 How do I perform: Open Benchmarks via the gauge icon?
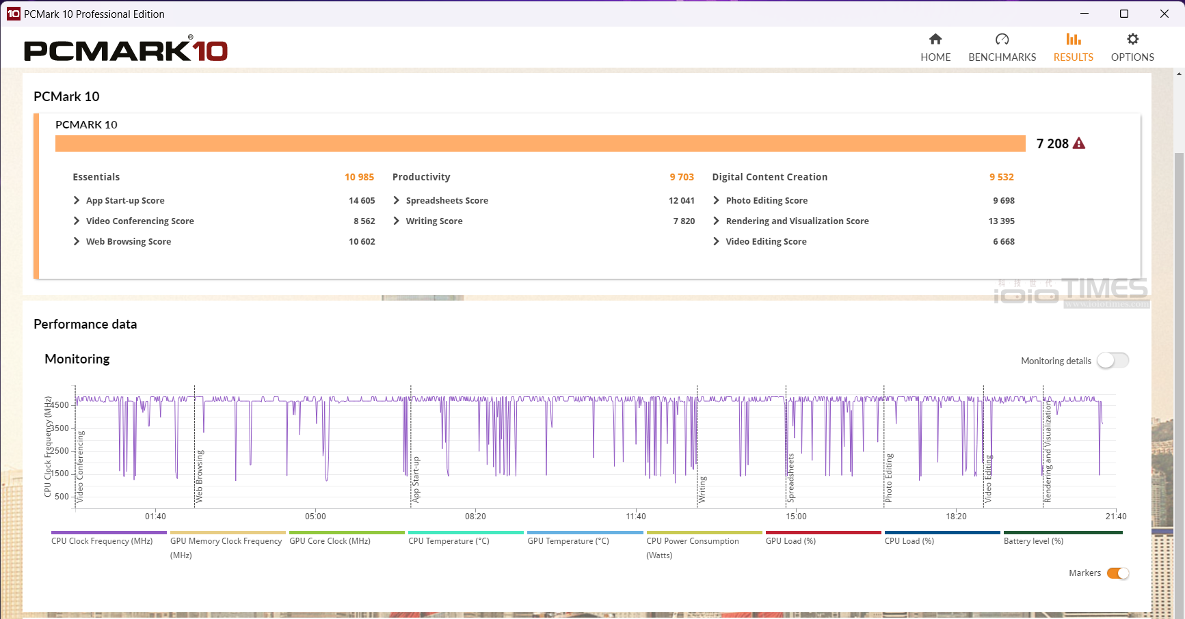pos(1002,40)
